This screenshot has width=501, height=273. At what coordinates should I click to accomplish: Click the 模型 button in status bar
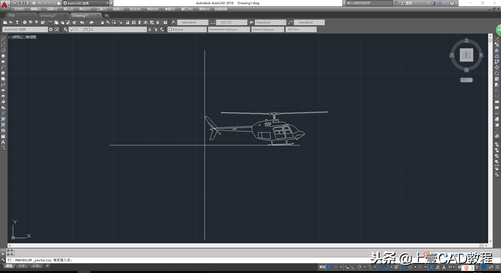pyautogui.click(x=323, y=267)
